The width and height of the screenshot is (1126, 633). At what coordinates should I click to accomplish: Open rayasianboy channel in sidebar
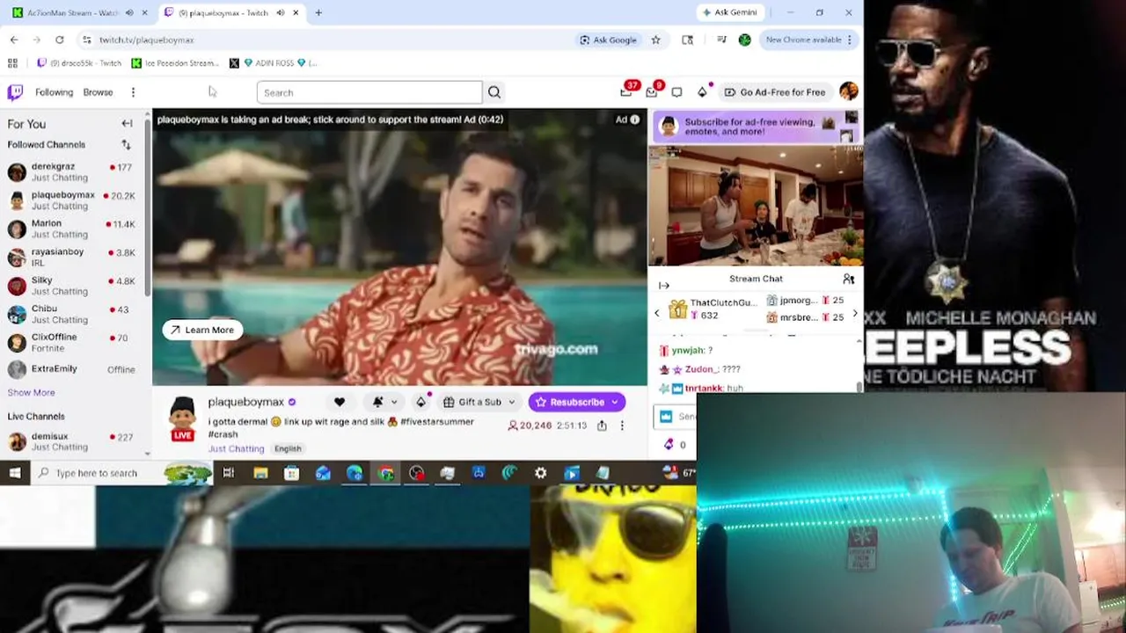tap(71, 257)
